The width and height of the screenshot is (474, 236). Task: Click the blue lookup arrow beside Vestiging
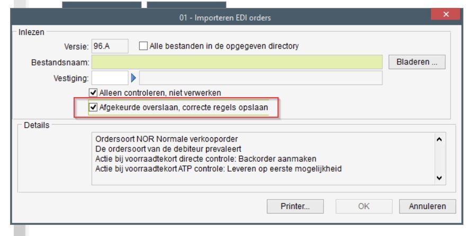[x=133, y=79]
